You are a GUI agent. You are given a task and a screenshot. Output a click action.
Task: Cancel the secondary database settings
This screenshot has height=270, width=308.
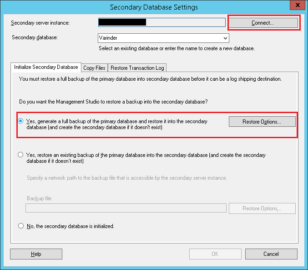point(271,254)
